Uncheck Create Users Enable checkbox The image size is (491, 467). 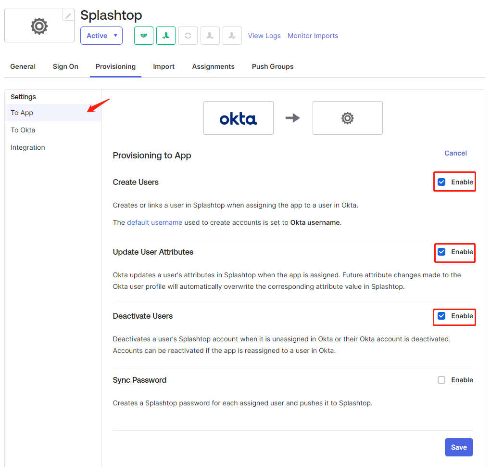click(441, 182)
